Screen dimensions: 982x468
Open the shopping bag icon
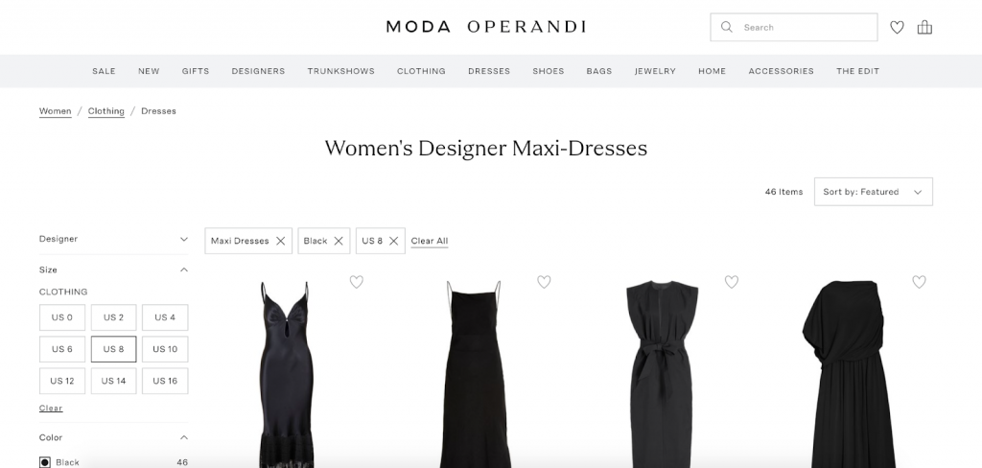pos(924,27)
